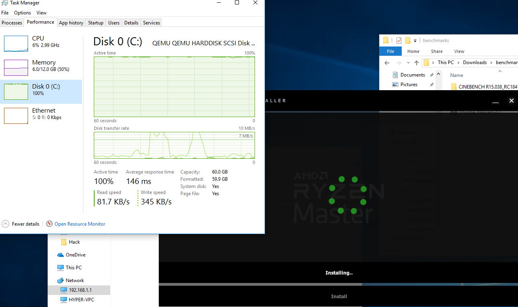
Task: Click the installer's Install button
Action: coord(339,297)
